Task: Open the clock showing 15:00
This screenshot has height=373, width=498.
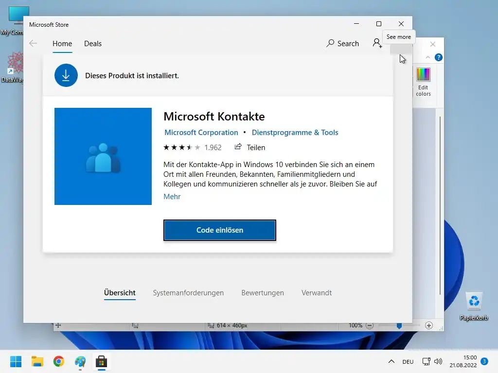Action: (x=463, y=361)
